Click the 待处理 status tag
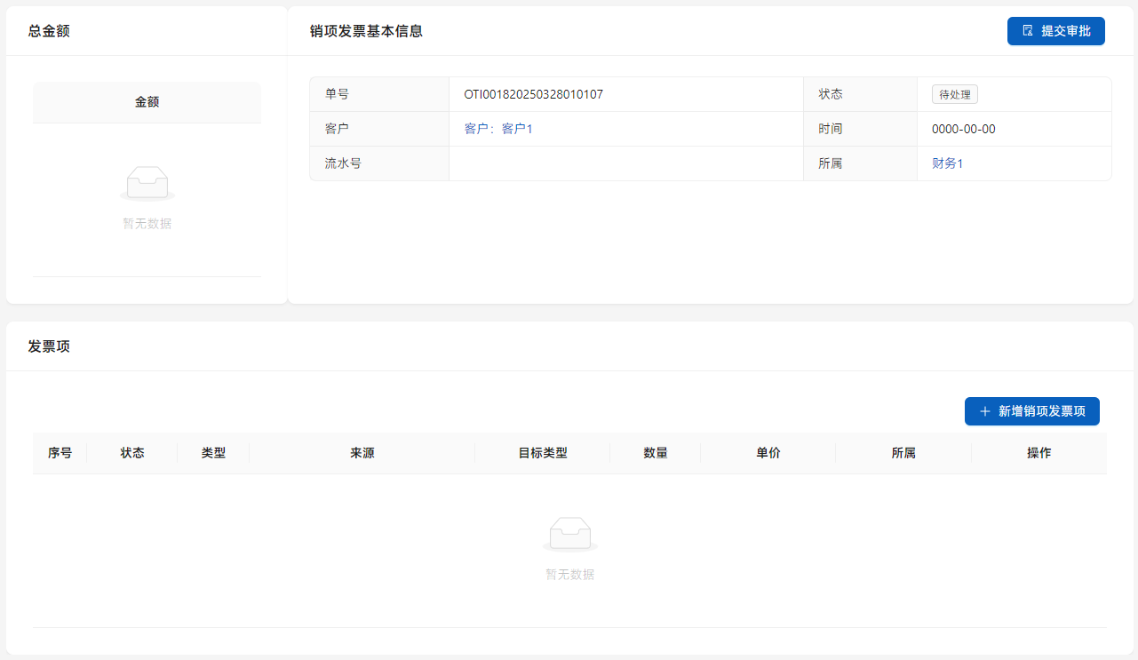Viewport: 1138px width, 660px height. [954, 94]
